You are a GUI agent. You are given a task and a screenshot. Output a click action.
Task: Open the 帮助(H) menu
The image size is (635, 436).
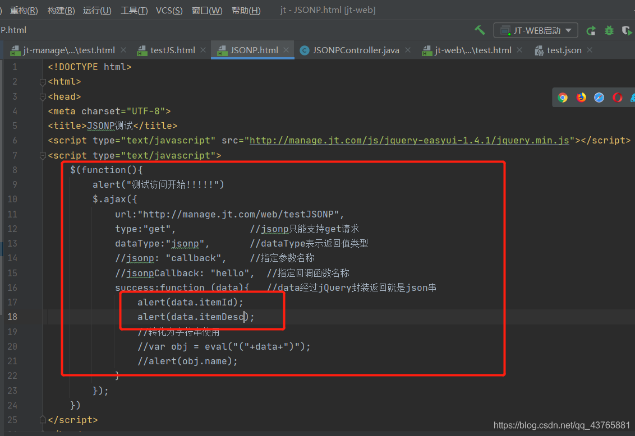[246, 10]
